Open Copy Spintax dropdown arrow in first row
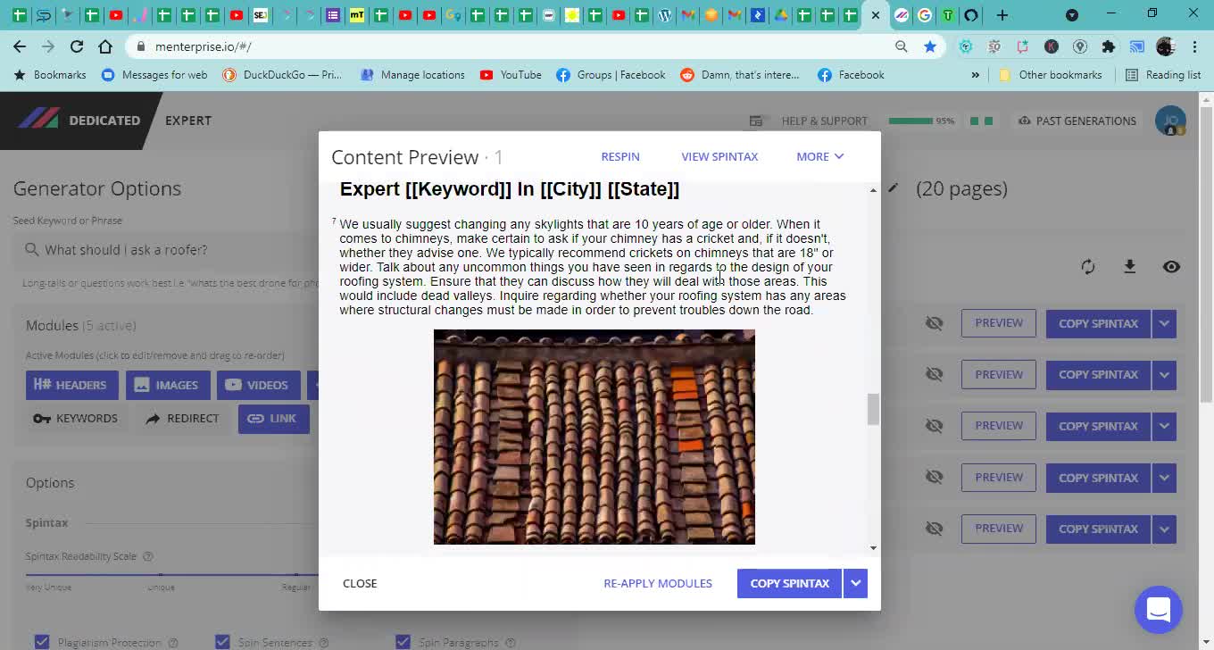Image resolution: width=1214 pixels, height=650 pixels. pos(1164,323)
